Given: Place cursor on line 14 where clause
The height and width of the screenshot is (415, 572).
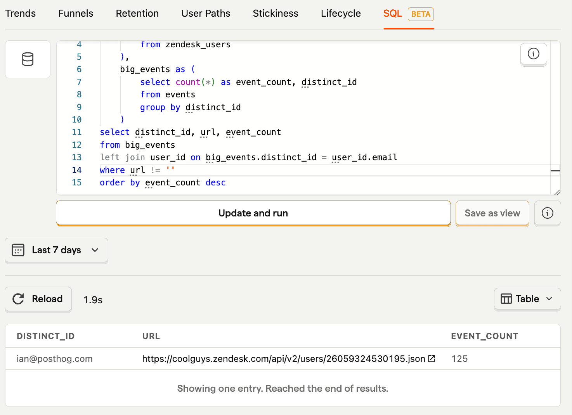Looking at the screenshot, I should (x=137, y=170).
